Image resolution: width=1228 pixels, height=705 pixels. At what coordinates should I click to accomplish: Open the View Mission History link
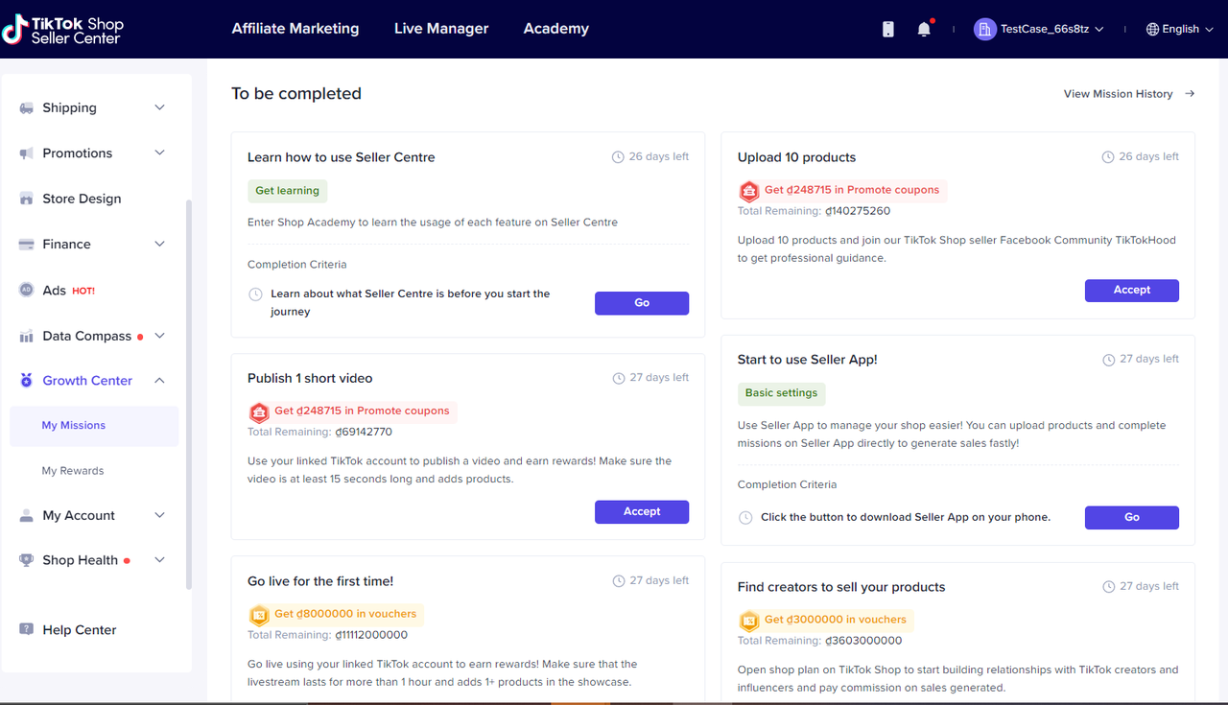1129,94
